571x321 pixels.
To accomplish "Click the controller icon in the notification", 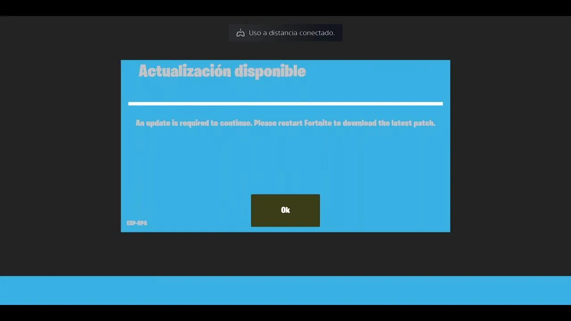I will 240,33.
